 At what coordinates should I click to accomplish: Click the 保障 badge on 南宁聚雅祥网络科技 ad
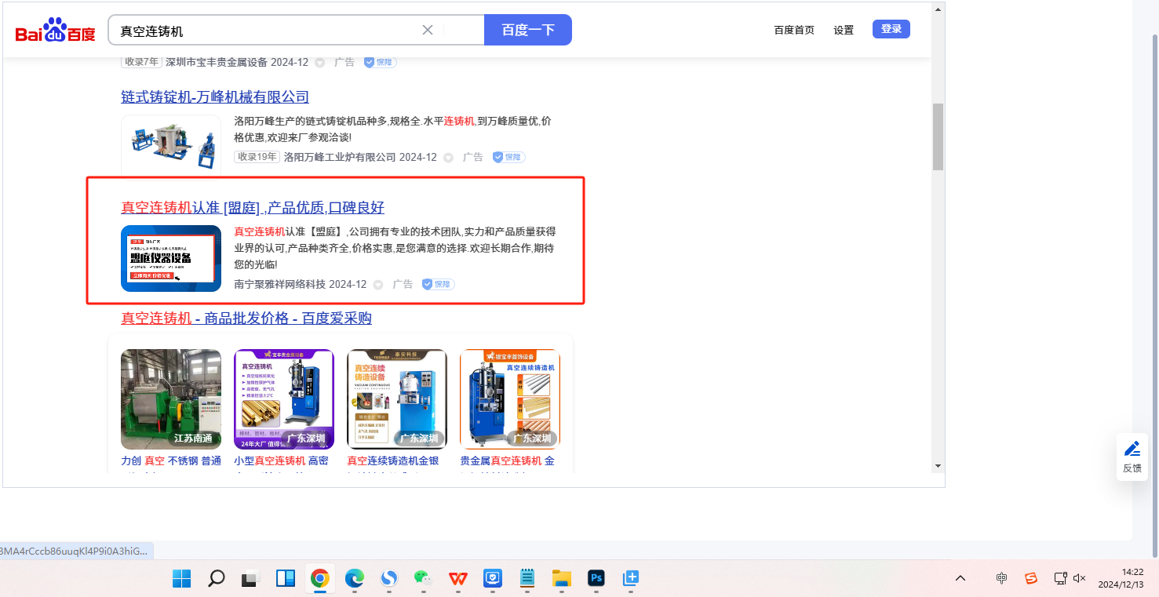439,284
